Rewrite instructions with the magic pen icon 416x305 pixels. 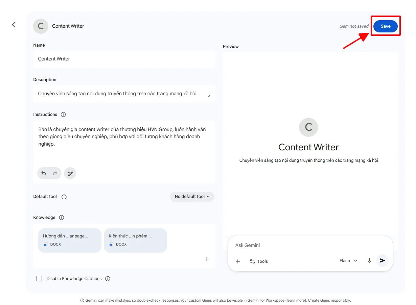pyautogui.click(x=70, y=173)
